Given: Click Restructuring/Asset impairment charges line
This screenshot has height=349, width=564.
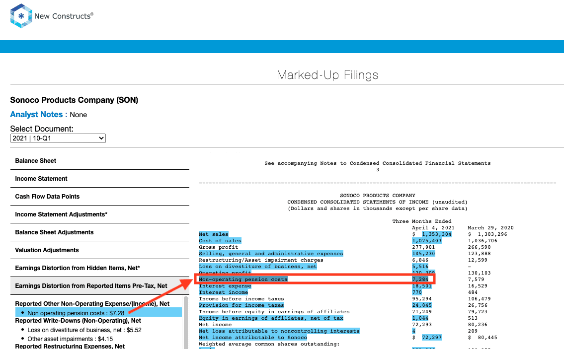Looking at the screenshot, I should pyautogui.click(x=261, y=260).
